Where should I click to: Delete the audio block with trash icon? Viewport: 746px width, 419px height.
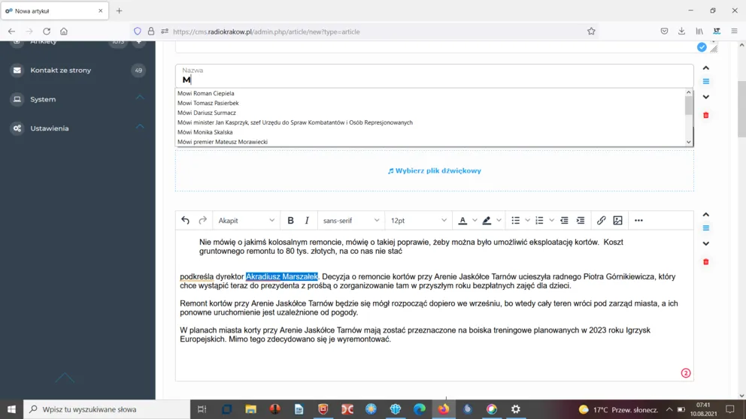[706, 116]
